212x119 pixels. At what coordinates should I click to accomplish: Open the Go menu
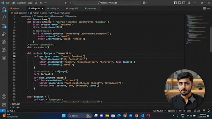pos(36,3)
